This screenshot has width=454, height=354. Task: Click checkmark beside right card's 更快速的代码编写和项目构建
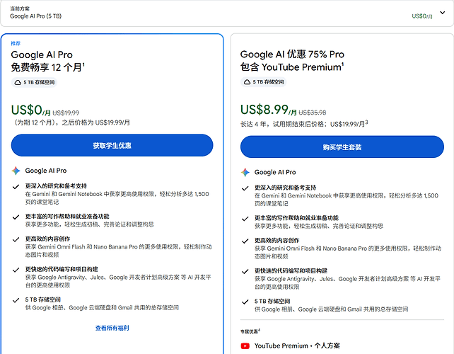coord(245,271)
